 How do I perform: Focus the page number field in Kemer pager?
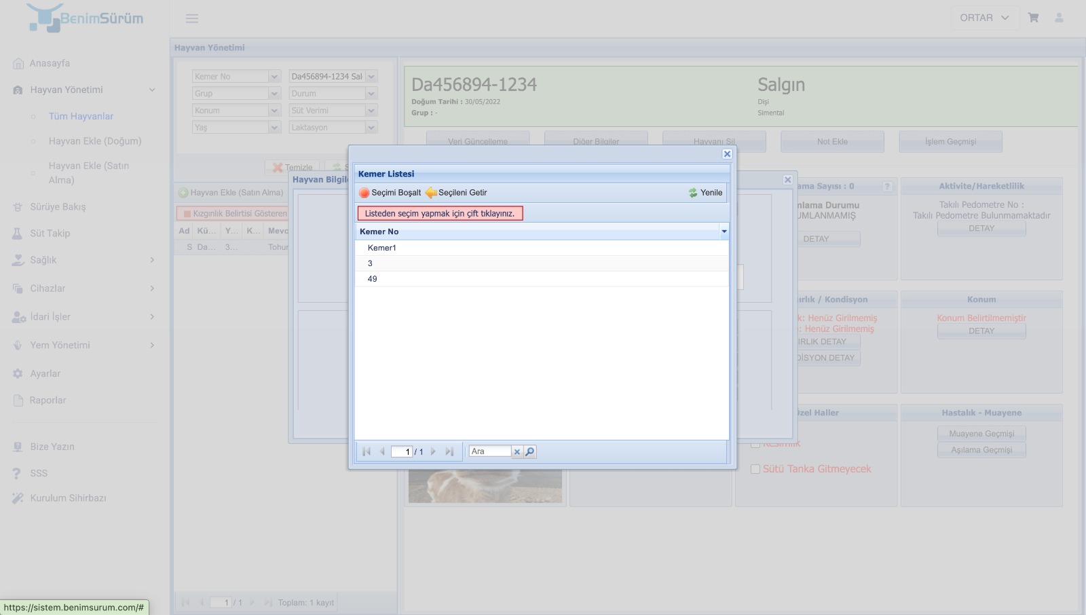402,451
